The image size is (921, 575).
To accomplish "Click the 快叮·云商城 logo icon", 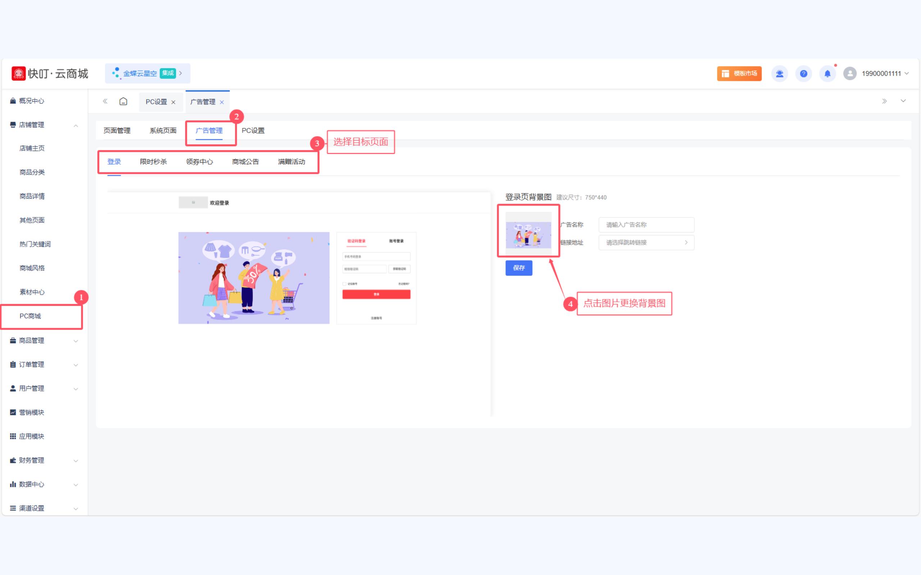I will tap(18, 73).
